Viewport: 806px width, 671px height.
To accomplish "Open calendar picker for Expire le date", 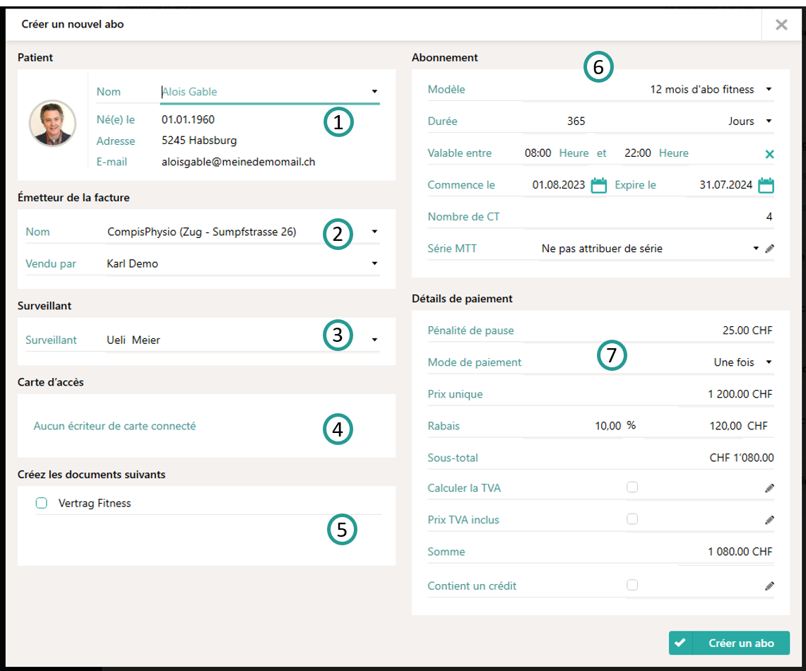I will point(766,186).
